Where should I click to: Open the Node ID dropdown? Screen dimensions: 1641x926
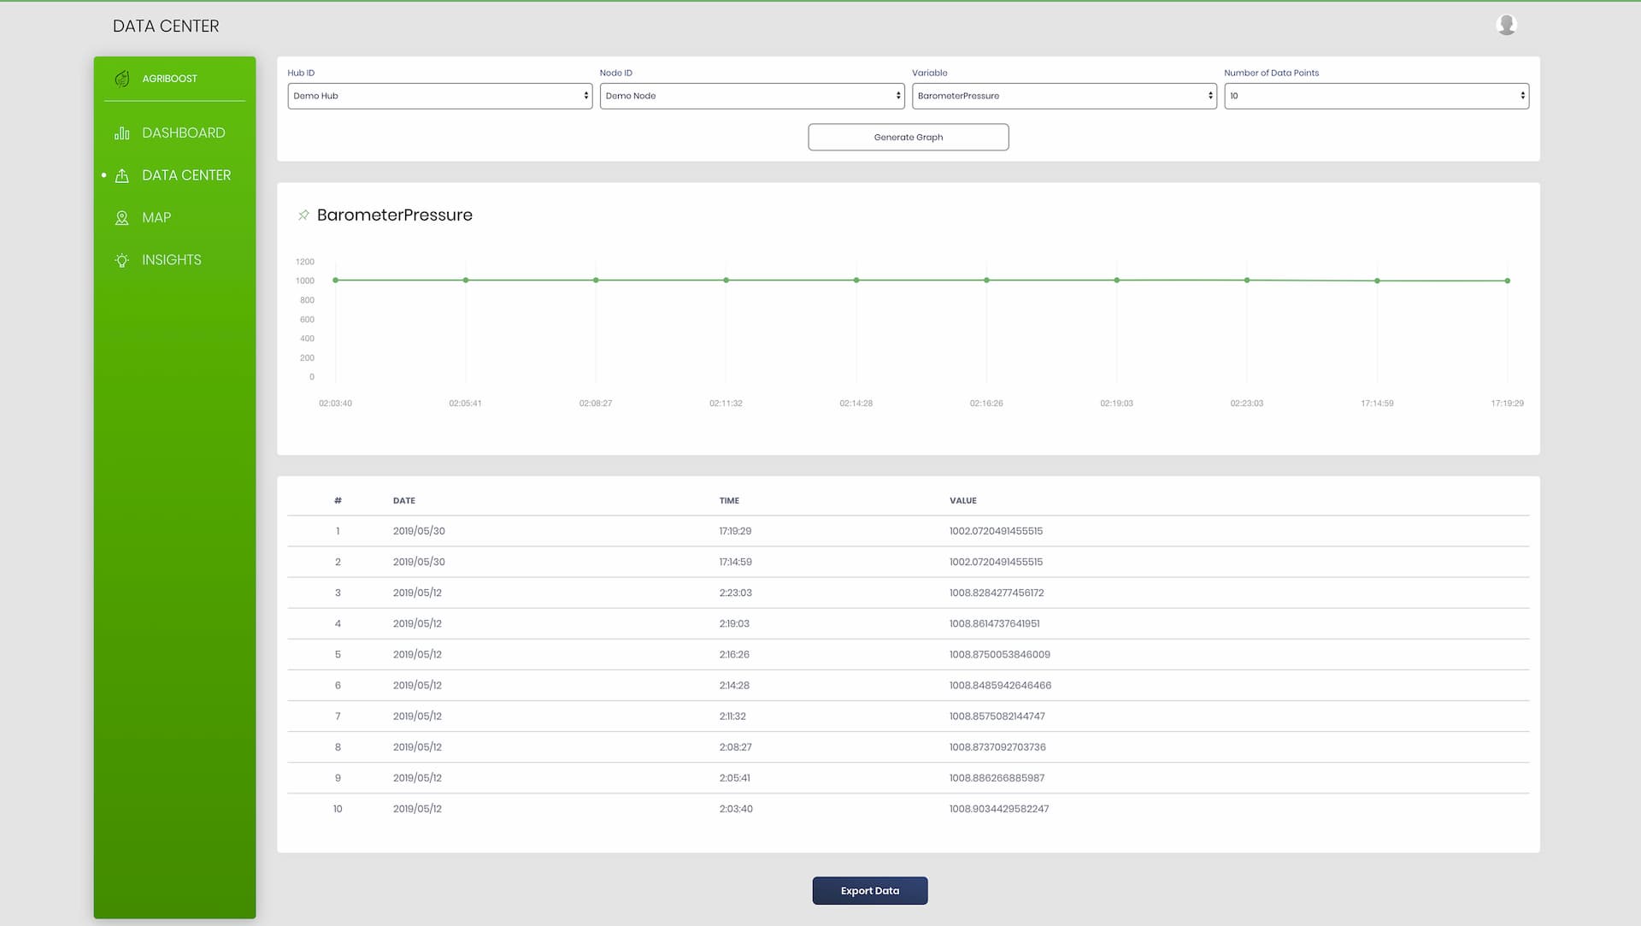point(752,96)
